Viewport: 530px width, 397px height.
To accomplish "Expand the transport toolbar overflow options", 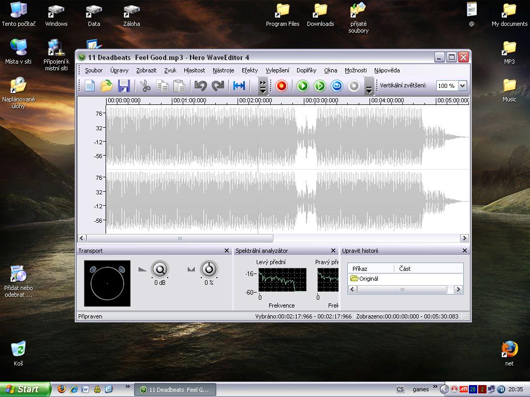I will (369, 86).
